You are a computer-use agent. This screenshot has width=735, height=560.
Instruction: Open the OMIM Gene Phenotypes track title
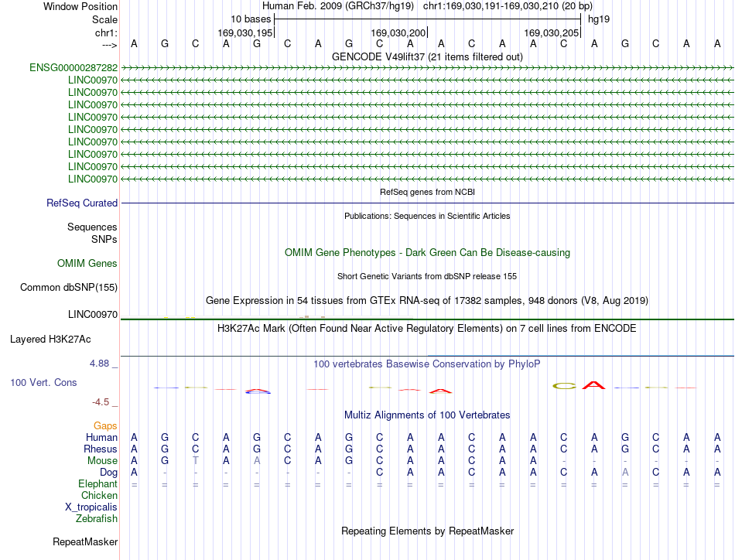click(x=427, y=253)
